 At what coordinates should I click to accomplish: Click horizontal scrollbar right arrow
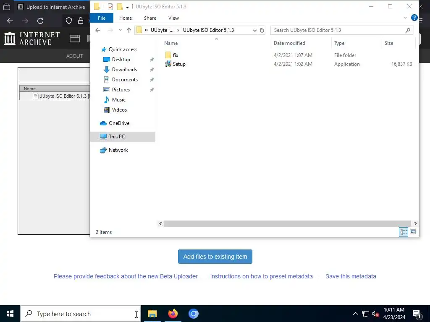[x=415, y=224]
